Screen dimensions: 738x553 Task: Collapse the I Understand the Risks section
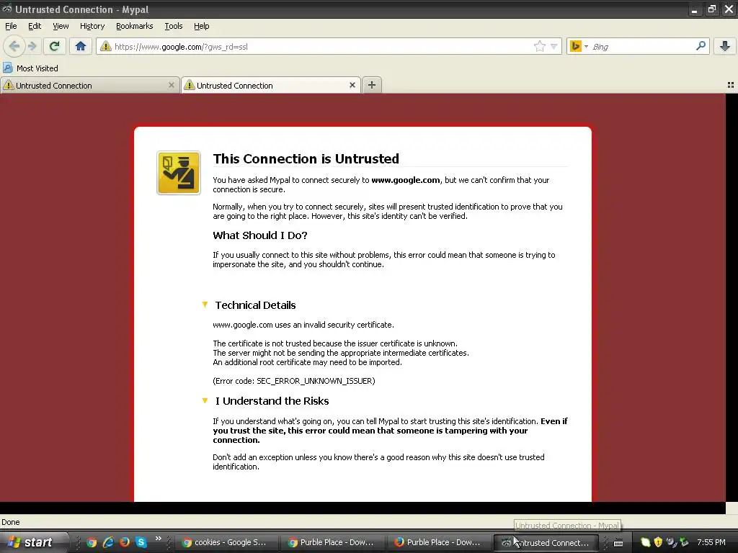205,400
